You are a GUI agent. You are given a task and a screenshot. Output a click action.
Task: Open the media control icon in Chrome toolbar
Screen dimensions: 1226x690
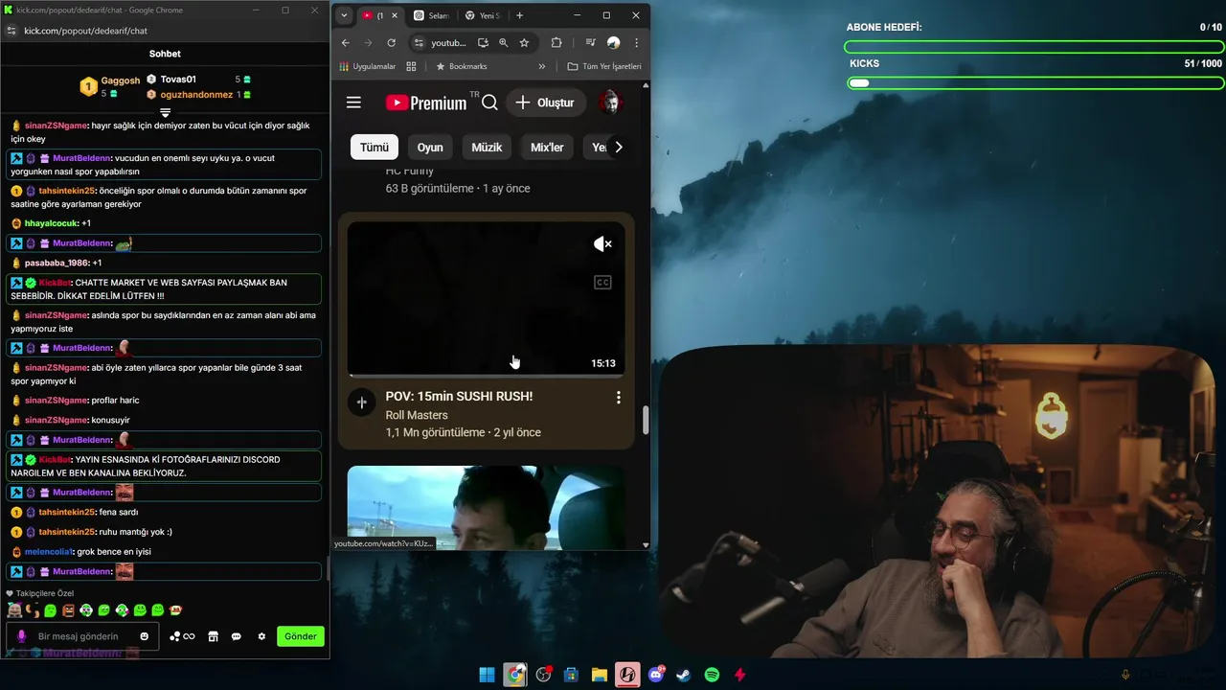[590, 42]
